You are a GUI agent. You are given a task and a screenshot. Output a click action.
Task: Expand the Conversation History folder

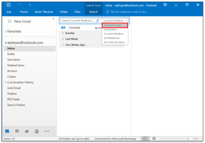(x=6, y=82)
